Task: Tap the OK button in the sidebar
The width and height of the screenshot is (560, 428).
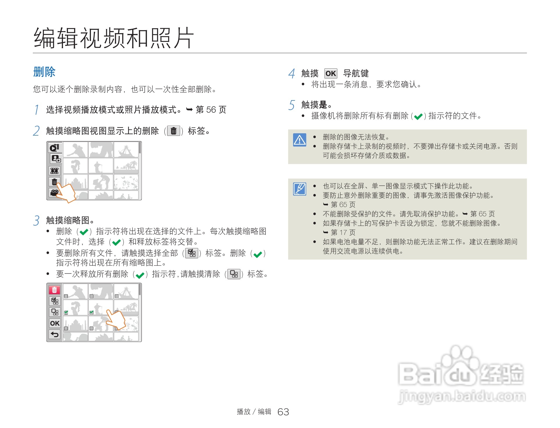Action: (x=55, y=323)
